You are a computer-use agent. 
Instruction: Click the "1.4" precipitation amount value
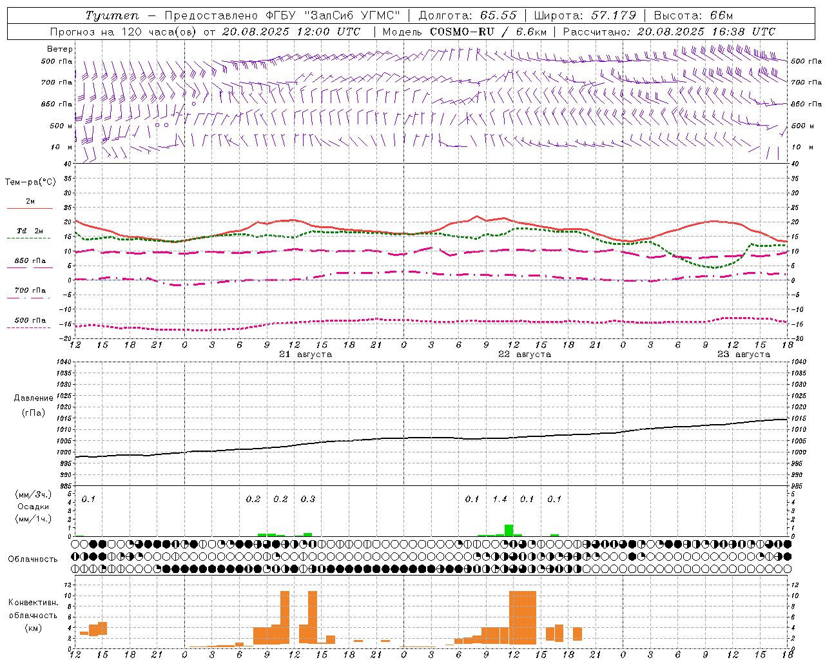[500, 499]
